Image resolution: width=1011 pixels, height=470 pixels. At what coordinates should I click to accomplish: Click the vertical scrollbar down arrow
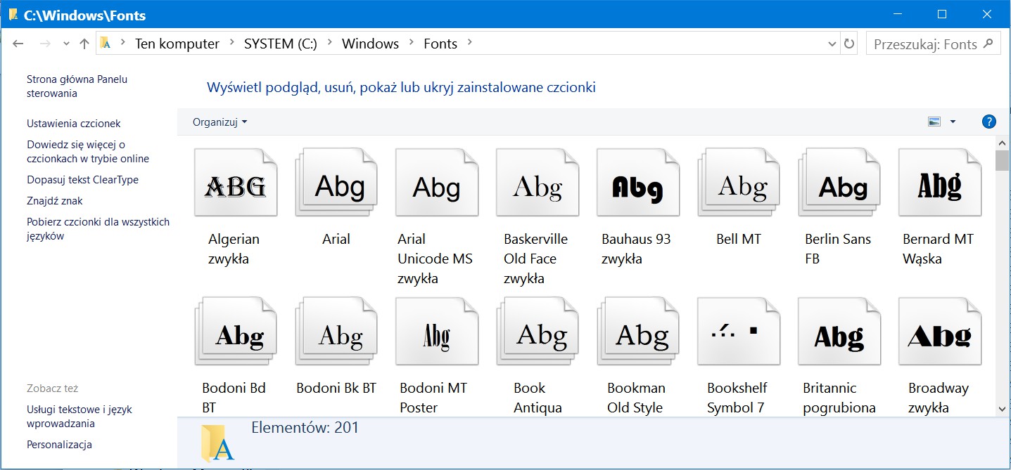tap(1002, 408)
